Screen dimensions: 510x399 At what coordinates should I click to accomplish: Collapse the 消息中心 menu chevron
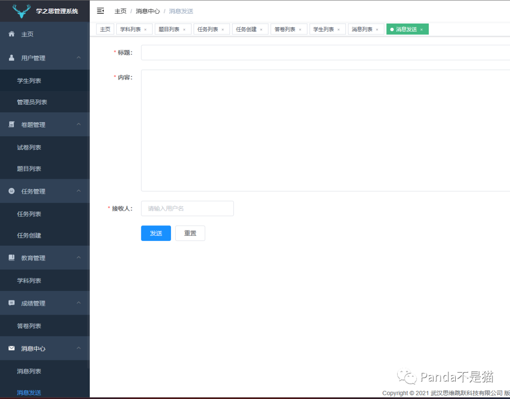(x=79, y=348)
